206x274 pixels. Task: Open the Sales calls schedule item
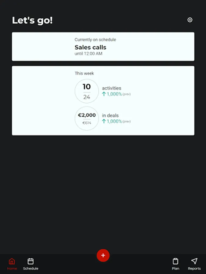coord(90,47)
